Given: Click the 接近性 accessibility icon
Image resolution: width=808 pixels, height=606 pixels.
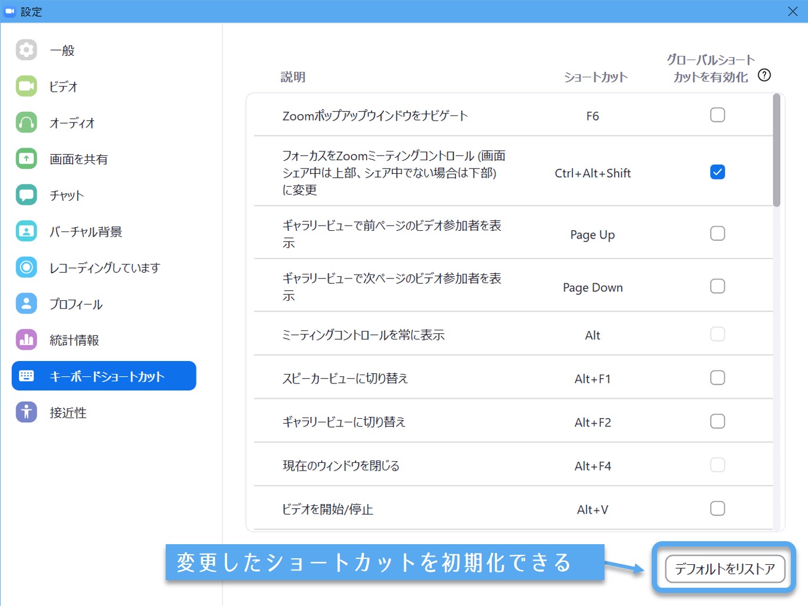Looking at the screenshot, I should tap(27, 412).
